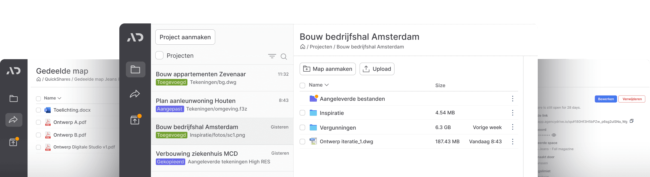Open the filter icon beside Projecten
650x177 pixels.
click(272, 56)
